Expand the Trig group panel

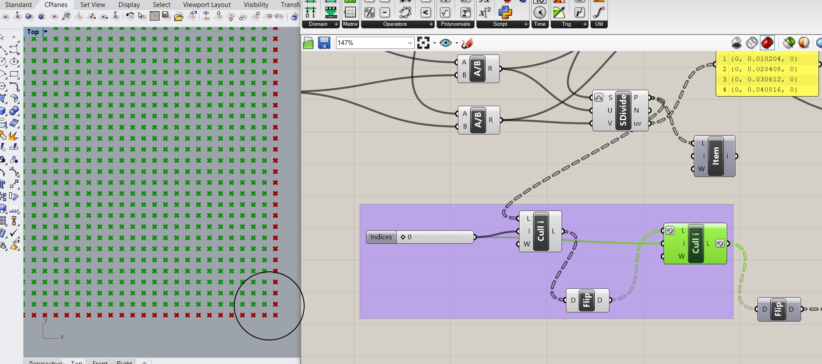tap(585, 24)
